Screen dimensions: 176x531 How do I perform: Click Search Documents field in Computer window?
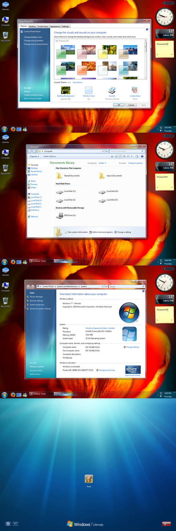[127, 151]
